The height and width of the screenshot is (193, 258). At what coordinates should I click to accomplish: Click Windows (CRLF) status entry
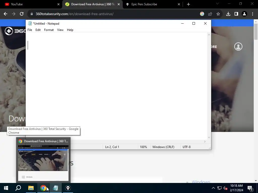[163, 147]
